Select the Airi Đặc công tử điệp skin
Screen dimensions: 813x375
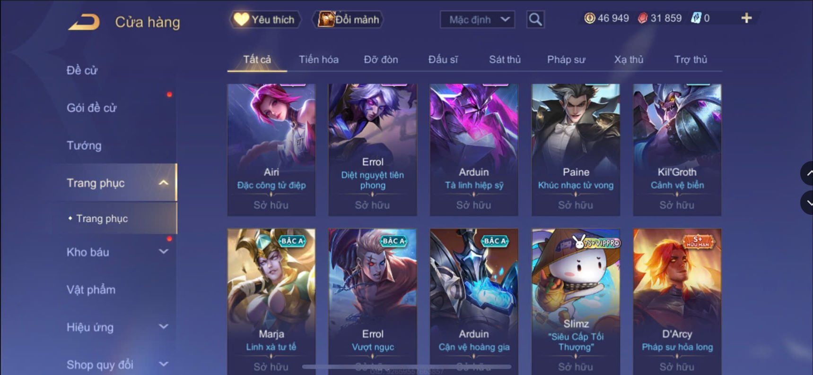(271, 150)
